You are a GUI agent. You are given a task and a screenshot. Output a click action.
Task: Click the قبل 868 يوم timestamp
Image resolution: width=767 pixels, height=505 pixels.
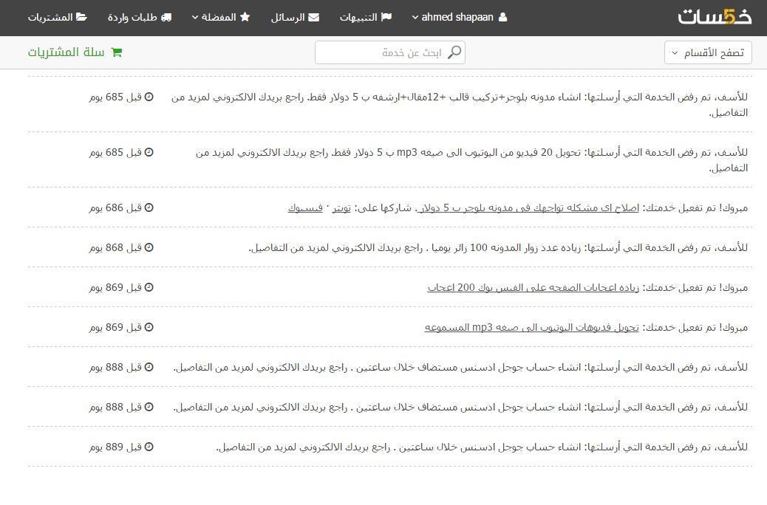click(x=115, y=248)
